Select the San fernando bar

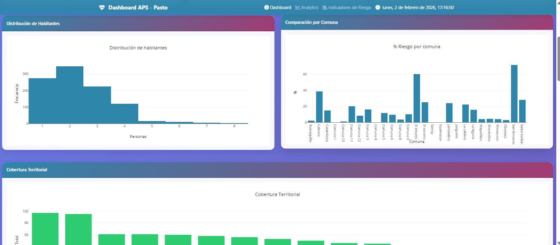514,94
